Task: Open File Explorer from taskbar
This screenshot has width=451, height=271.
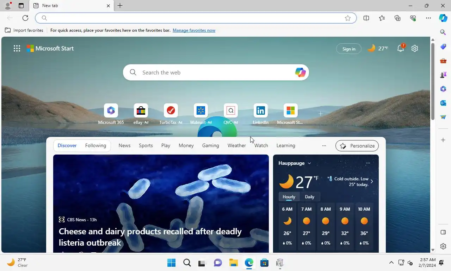Action: pyautogui.click(x=233, y=263)
